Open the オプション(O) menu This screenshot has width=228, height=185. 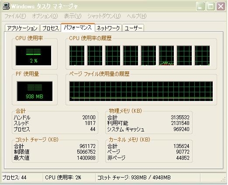click(x=45, y=16)
